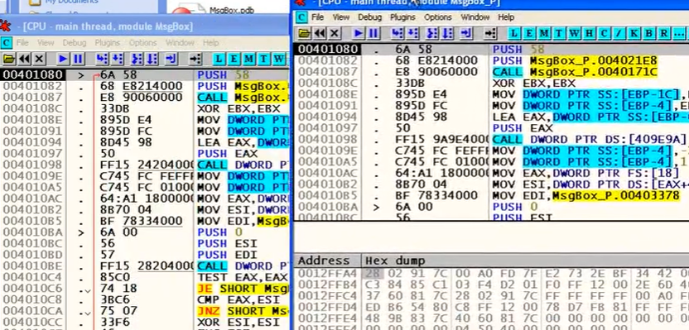The width and height of the screenshot is (689, 330).
Task: Select XOR EBX,EBX line in MsgBox_P window
Action: point(533,83)
